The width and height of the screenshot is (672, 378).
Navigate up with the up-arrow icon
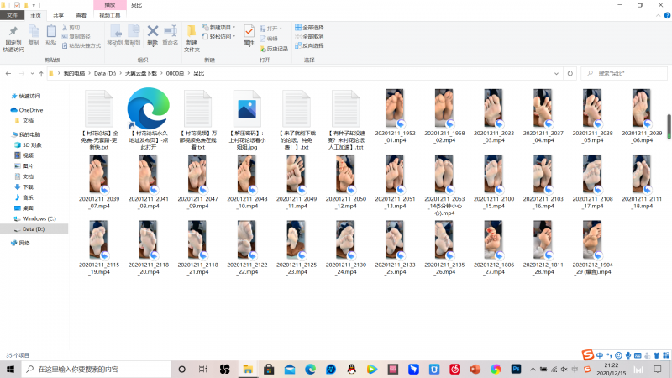click(x=39, y=74)
